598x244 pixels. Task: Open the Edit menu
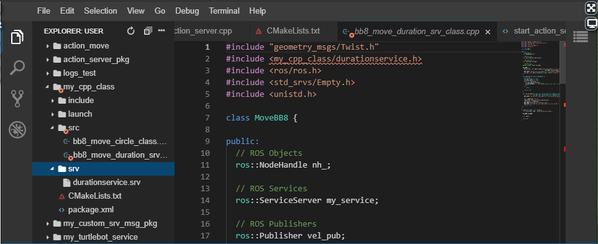[67, 11]
